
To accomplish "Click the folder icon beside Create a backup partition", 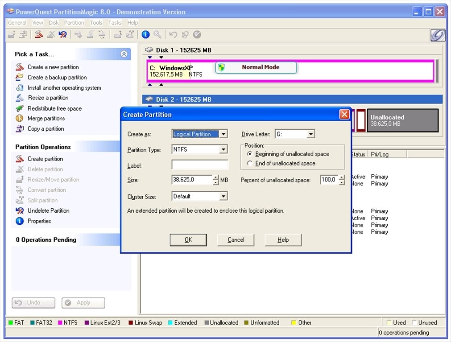I will click(20, 77).
